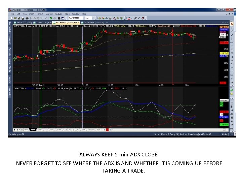Click the Print toolbar icon

point(27,18)
